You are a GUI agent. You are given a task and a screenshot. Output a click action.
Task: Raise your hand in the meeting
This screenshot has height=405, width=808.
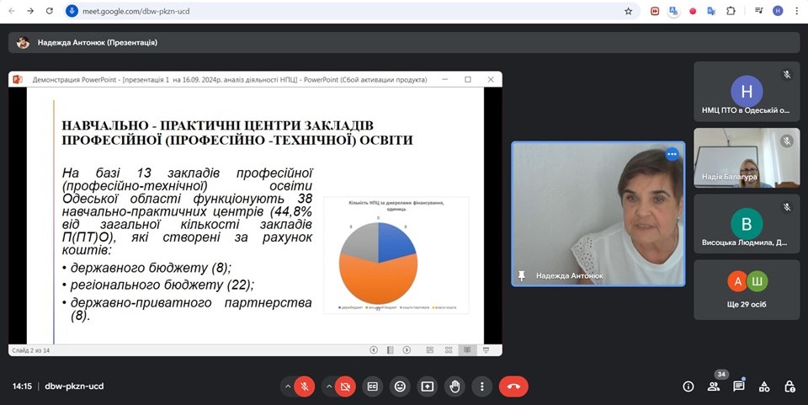click(x=454, y=386)
